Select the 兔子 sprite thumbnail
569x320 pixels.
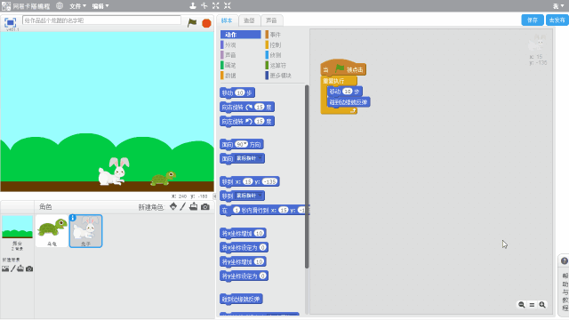86,231
